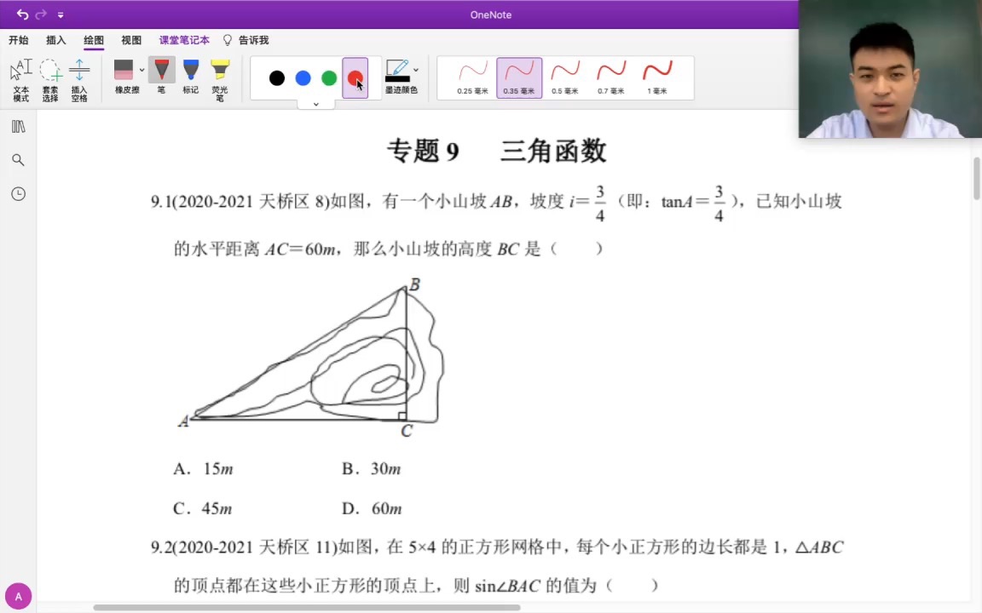Open the 墨迹颜色 ink color dropdown
982x613 pixels.
click(x=401, y=77)
